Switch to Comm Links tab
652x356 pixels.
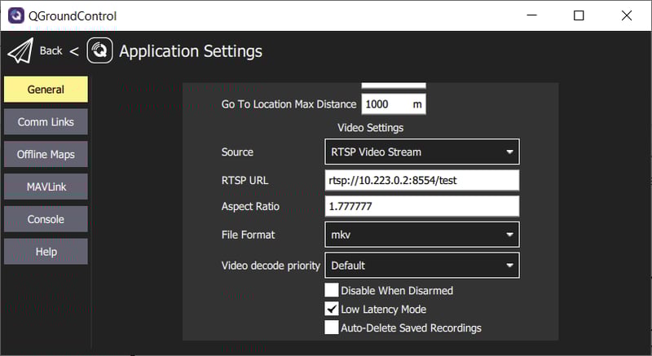coord(46,122)
